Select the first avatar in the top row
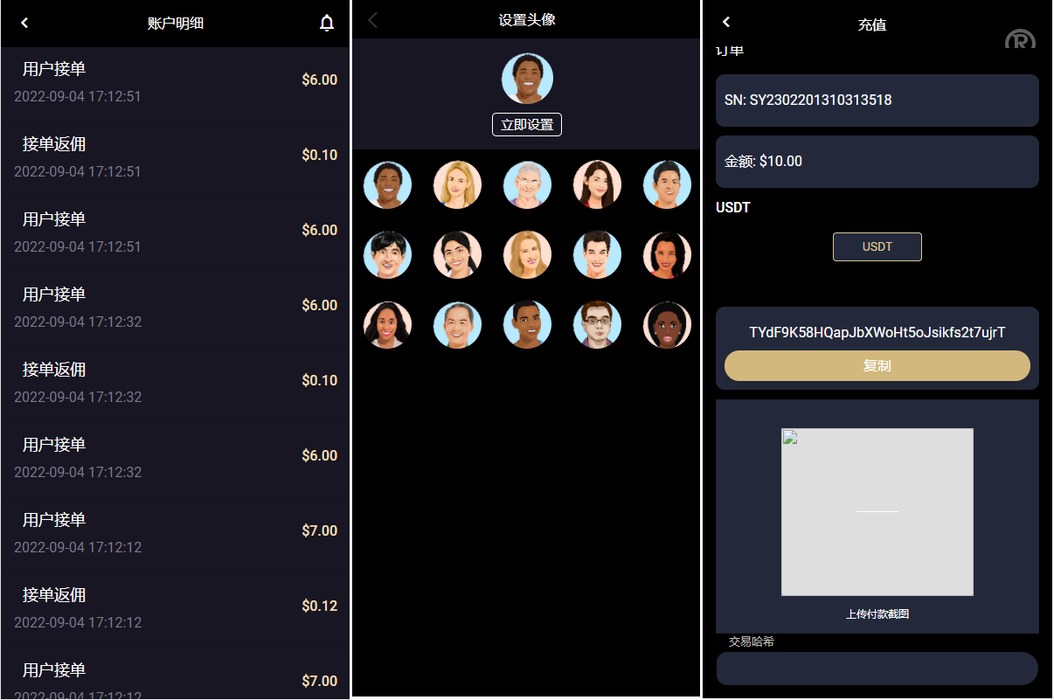1054x700 pixels. pos(387,184)
